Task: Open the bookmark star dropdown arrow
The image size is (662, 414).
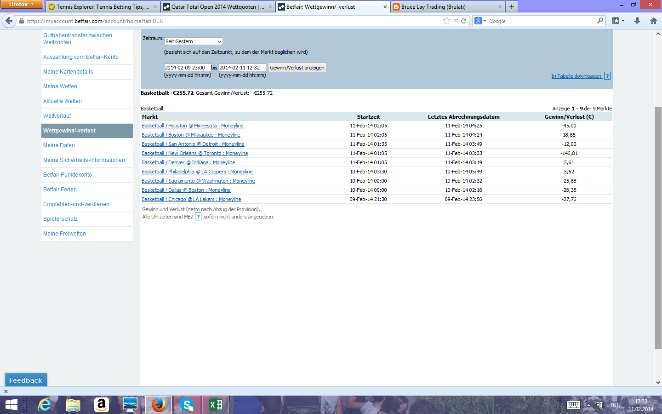Action: (456, 21)
